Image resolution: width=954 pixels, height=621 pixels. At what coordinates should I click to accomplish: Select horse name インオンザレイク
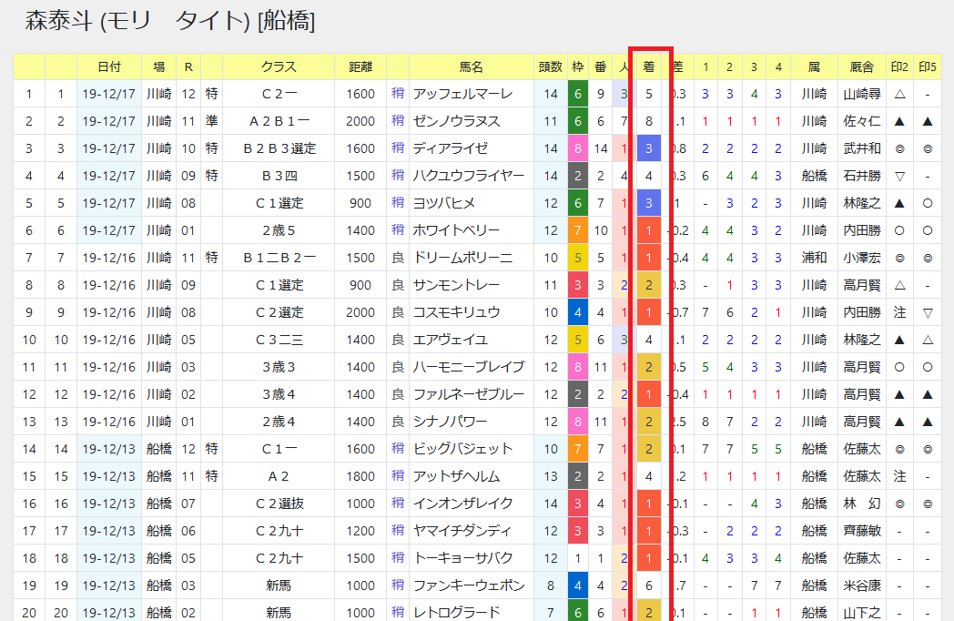coord(462,504)
